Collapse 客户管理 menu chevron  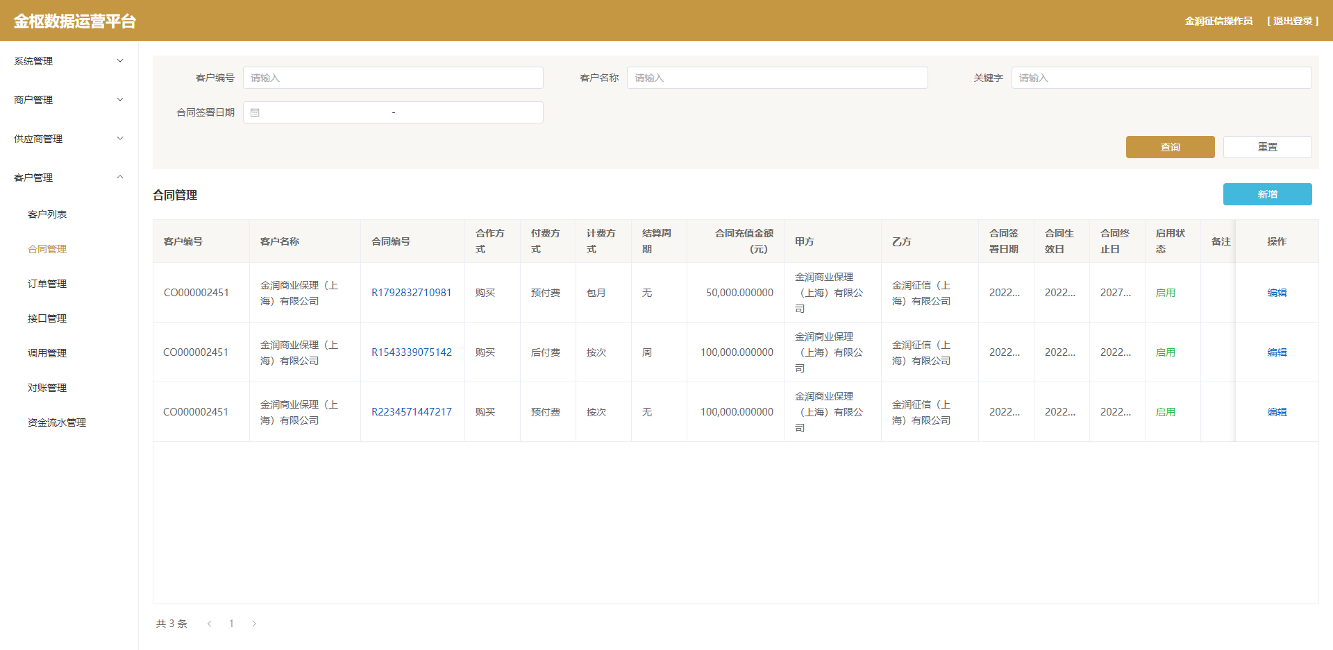coord(120,178)
